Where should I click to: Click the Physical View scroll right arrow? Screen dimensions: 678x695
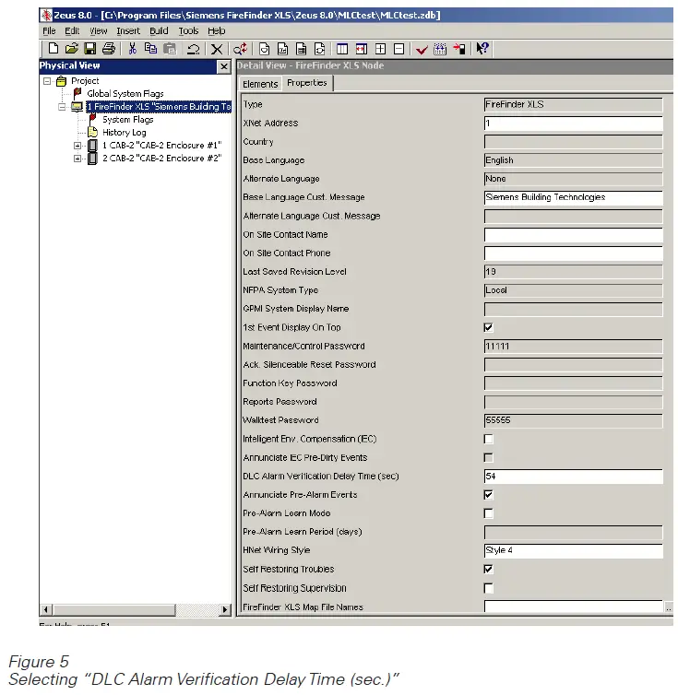click(x=225, y=609)
